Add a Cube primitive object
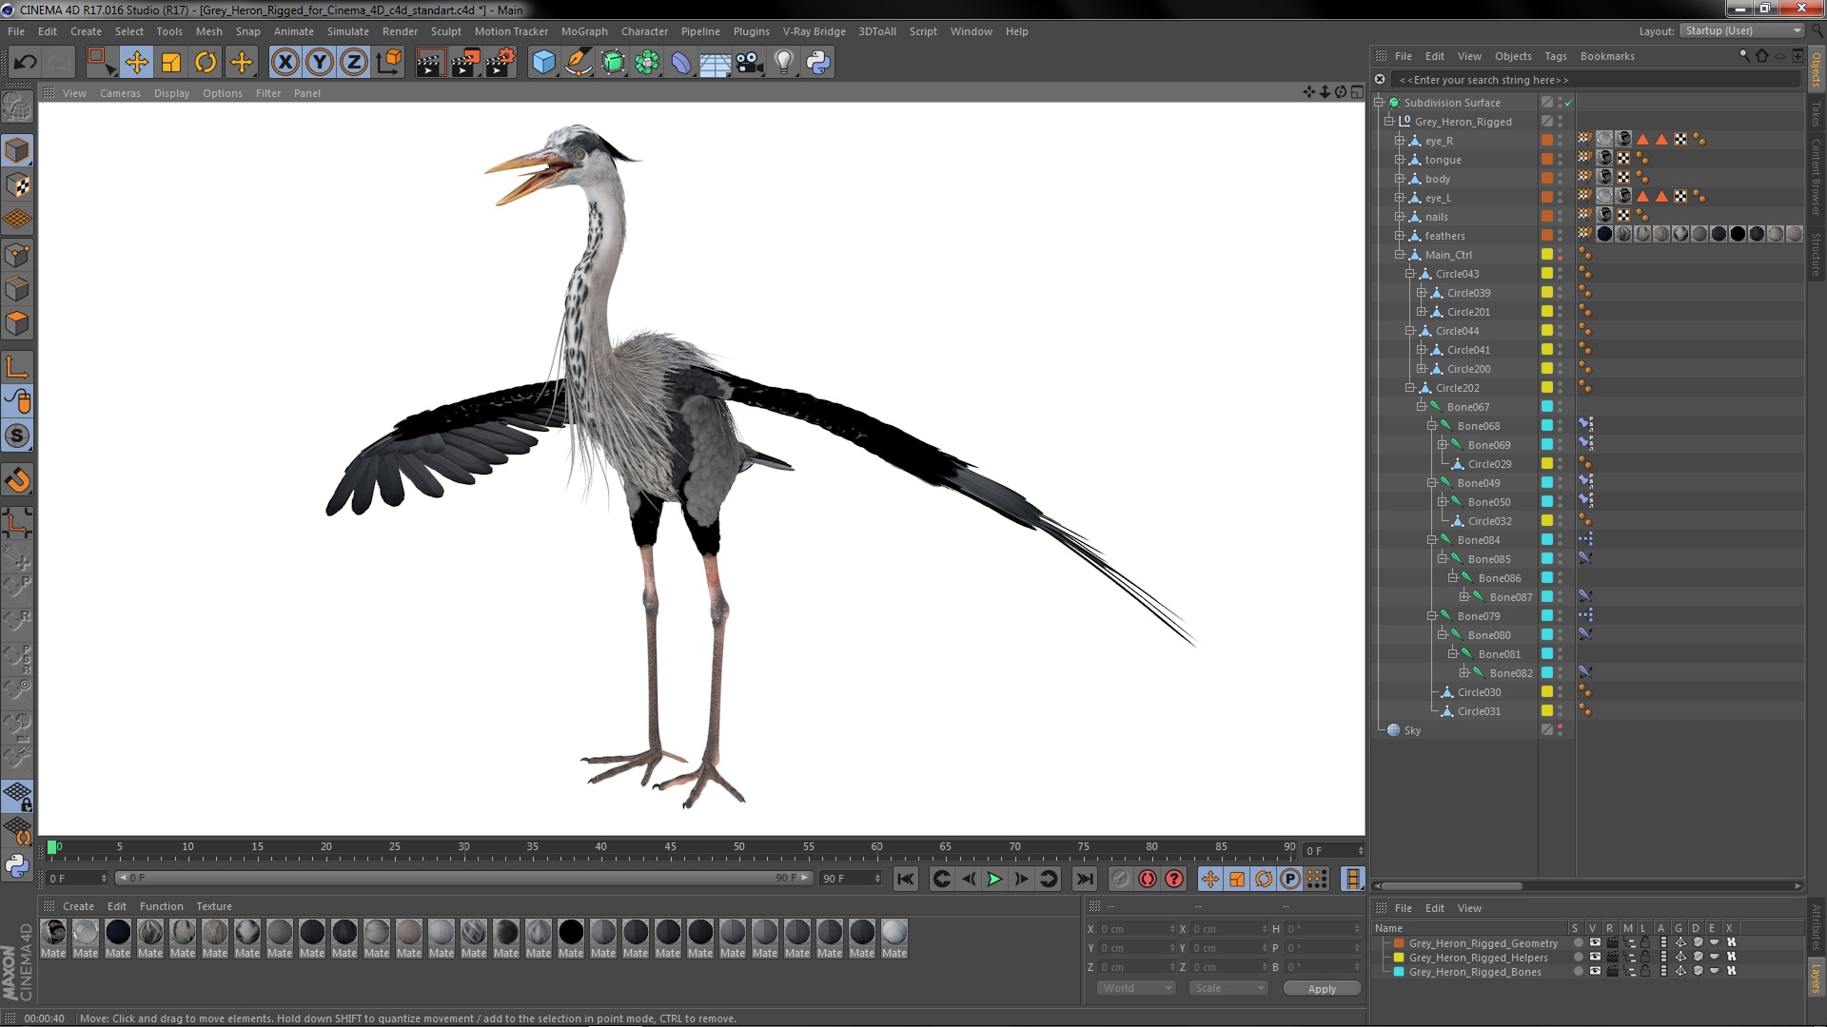1827x1027 pixels. coord(543,63)
